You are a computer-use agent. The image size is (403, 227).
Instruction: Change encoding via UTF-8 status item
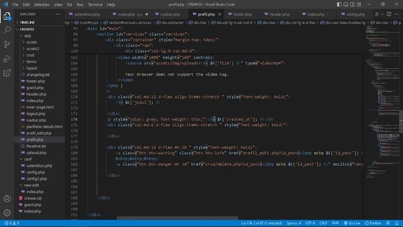pyautogui.click(x=310, y=223)
